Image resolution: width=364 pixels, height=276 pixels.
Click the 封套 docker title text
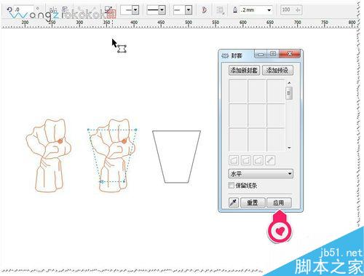(x=237, y=55)
